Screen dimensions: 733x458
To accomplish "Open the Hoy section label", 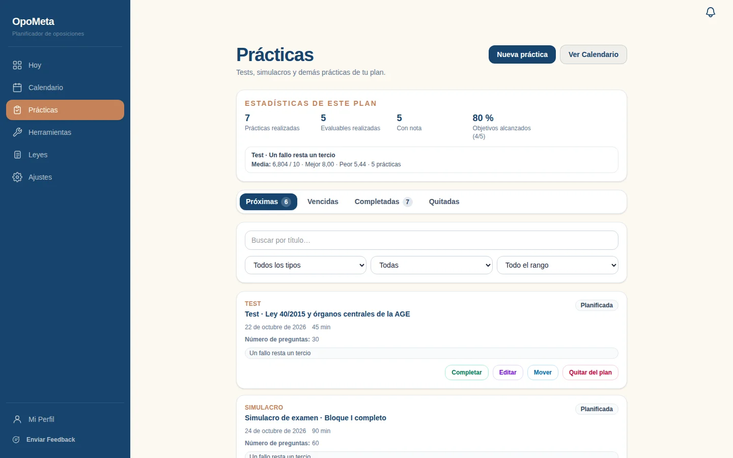I will click(35, 65).
